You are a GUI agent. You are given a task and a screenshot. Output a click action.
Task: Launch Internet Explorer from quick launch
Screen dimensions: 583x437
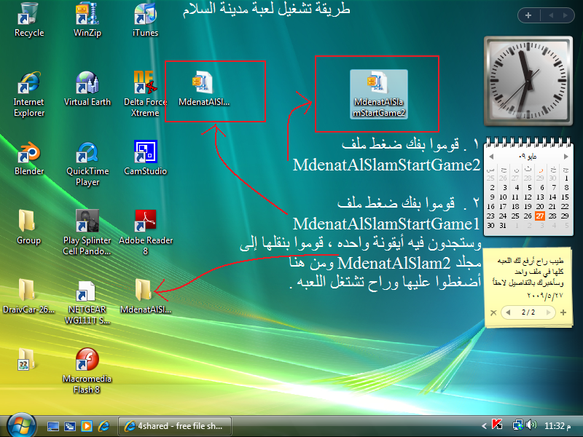(x=103, y=426)
